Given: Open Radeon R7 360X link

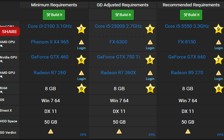Looking at the screenshot, I should coord(118,73).
